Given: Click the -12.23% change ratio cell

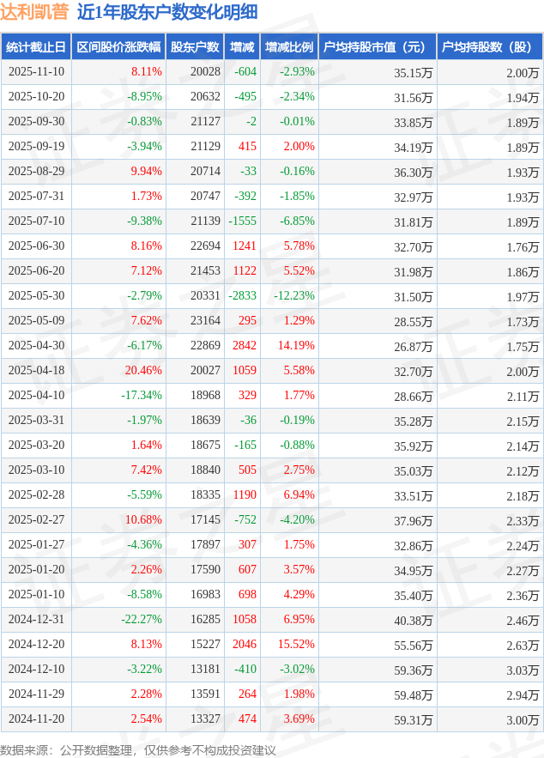Looking at the screenshot, I should pos(294,296).
